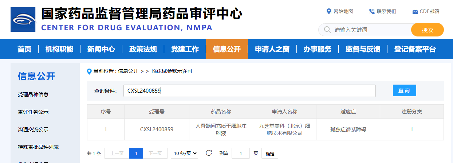This screenshot has height=163, width=453.
Task: Select page 1 in pagination
Action: 136,154
